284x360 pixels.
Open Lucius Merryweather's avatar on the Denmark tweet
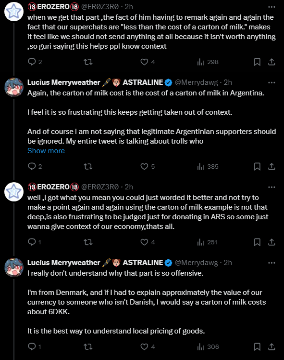[14, 267]
